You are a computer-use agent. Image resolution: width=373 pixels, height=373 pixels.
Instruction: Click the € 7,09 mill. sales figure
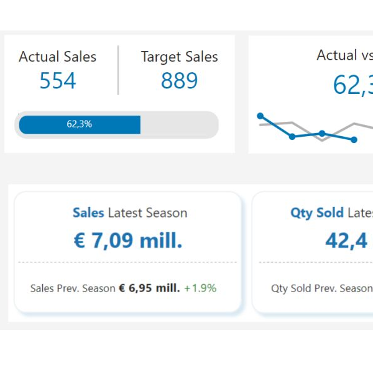coord(128,241)
